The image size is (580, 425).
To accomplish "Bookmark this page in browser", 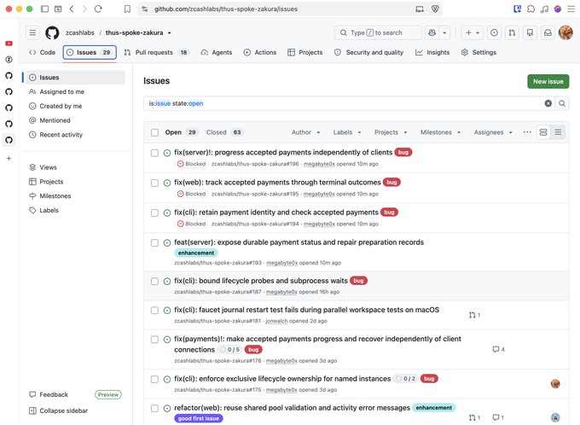I will point(127,9).
